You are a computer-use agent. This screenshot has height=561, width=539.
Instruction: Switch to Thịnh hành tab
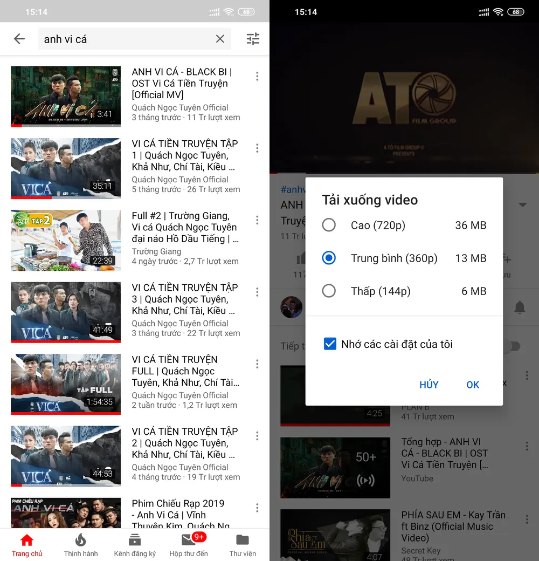point(81,545)
